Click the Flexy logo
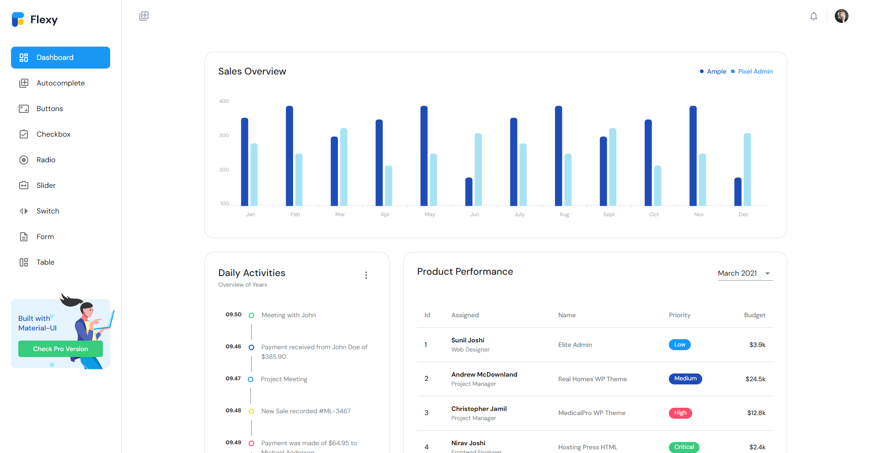 pos(35,20)
